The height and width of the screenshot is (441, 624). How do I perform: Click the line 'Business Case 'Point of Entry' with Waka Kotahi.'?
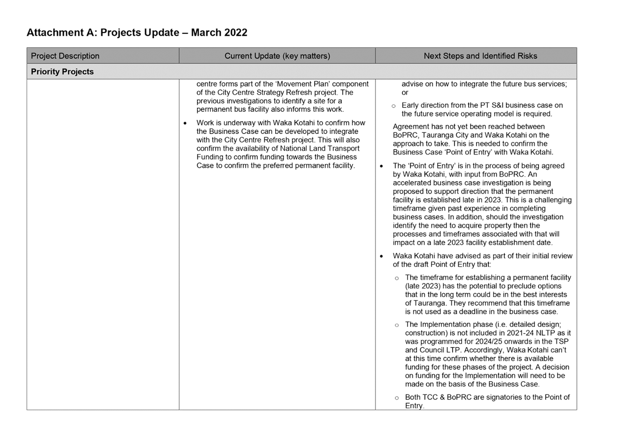(x=473, y=152)
